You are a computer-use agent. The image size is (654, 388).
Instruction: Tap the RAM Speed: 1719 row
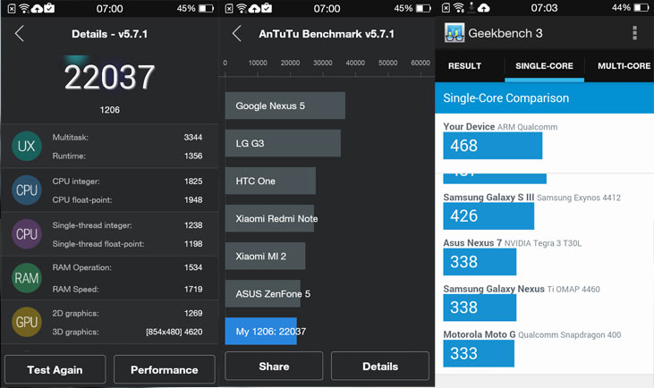127,290
